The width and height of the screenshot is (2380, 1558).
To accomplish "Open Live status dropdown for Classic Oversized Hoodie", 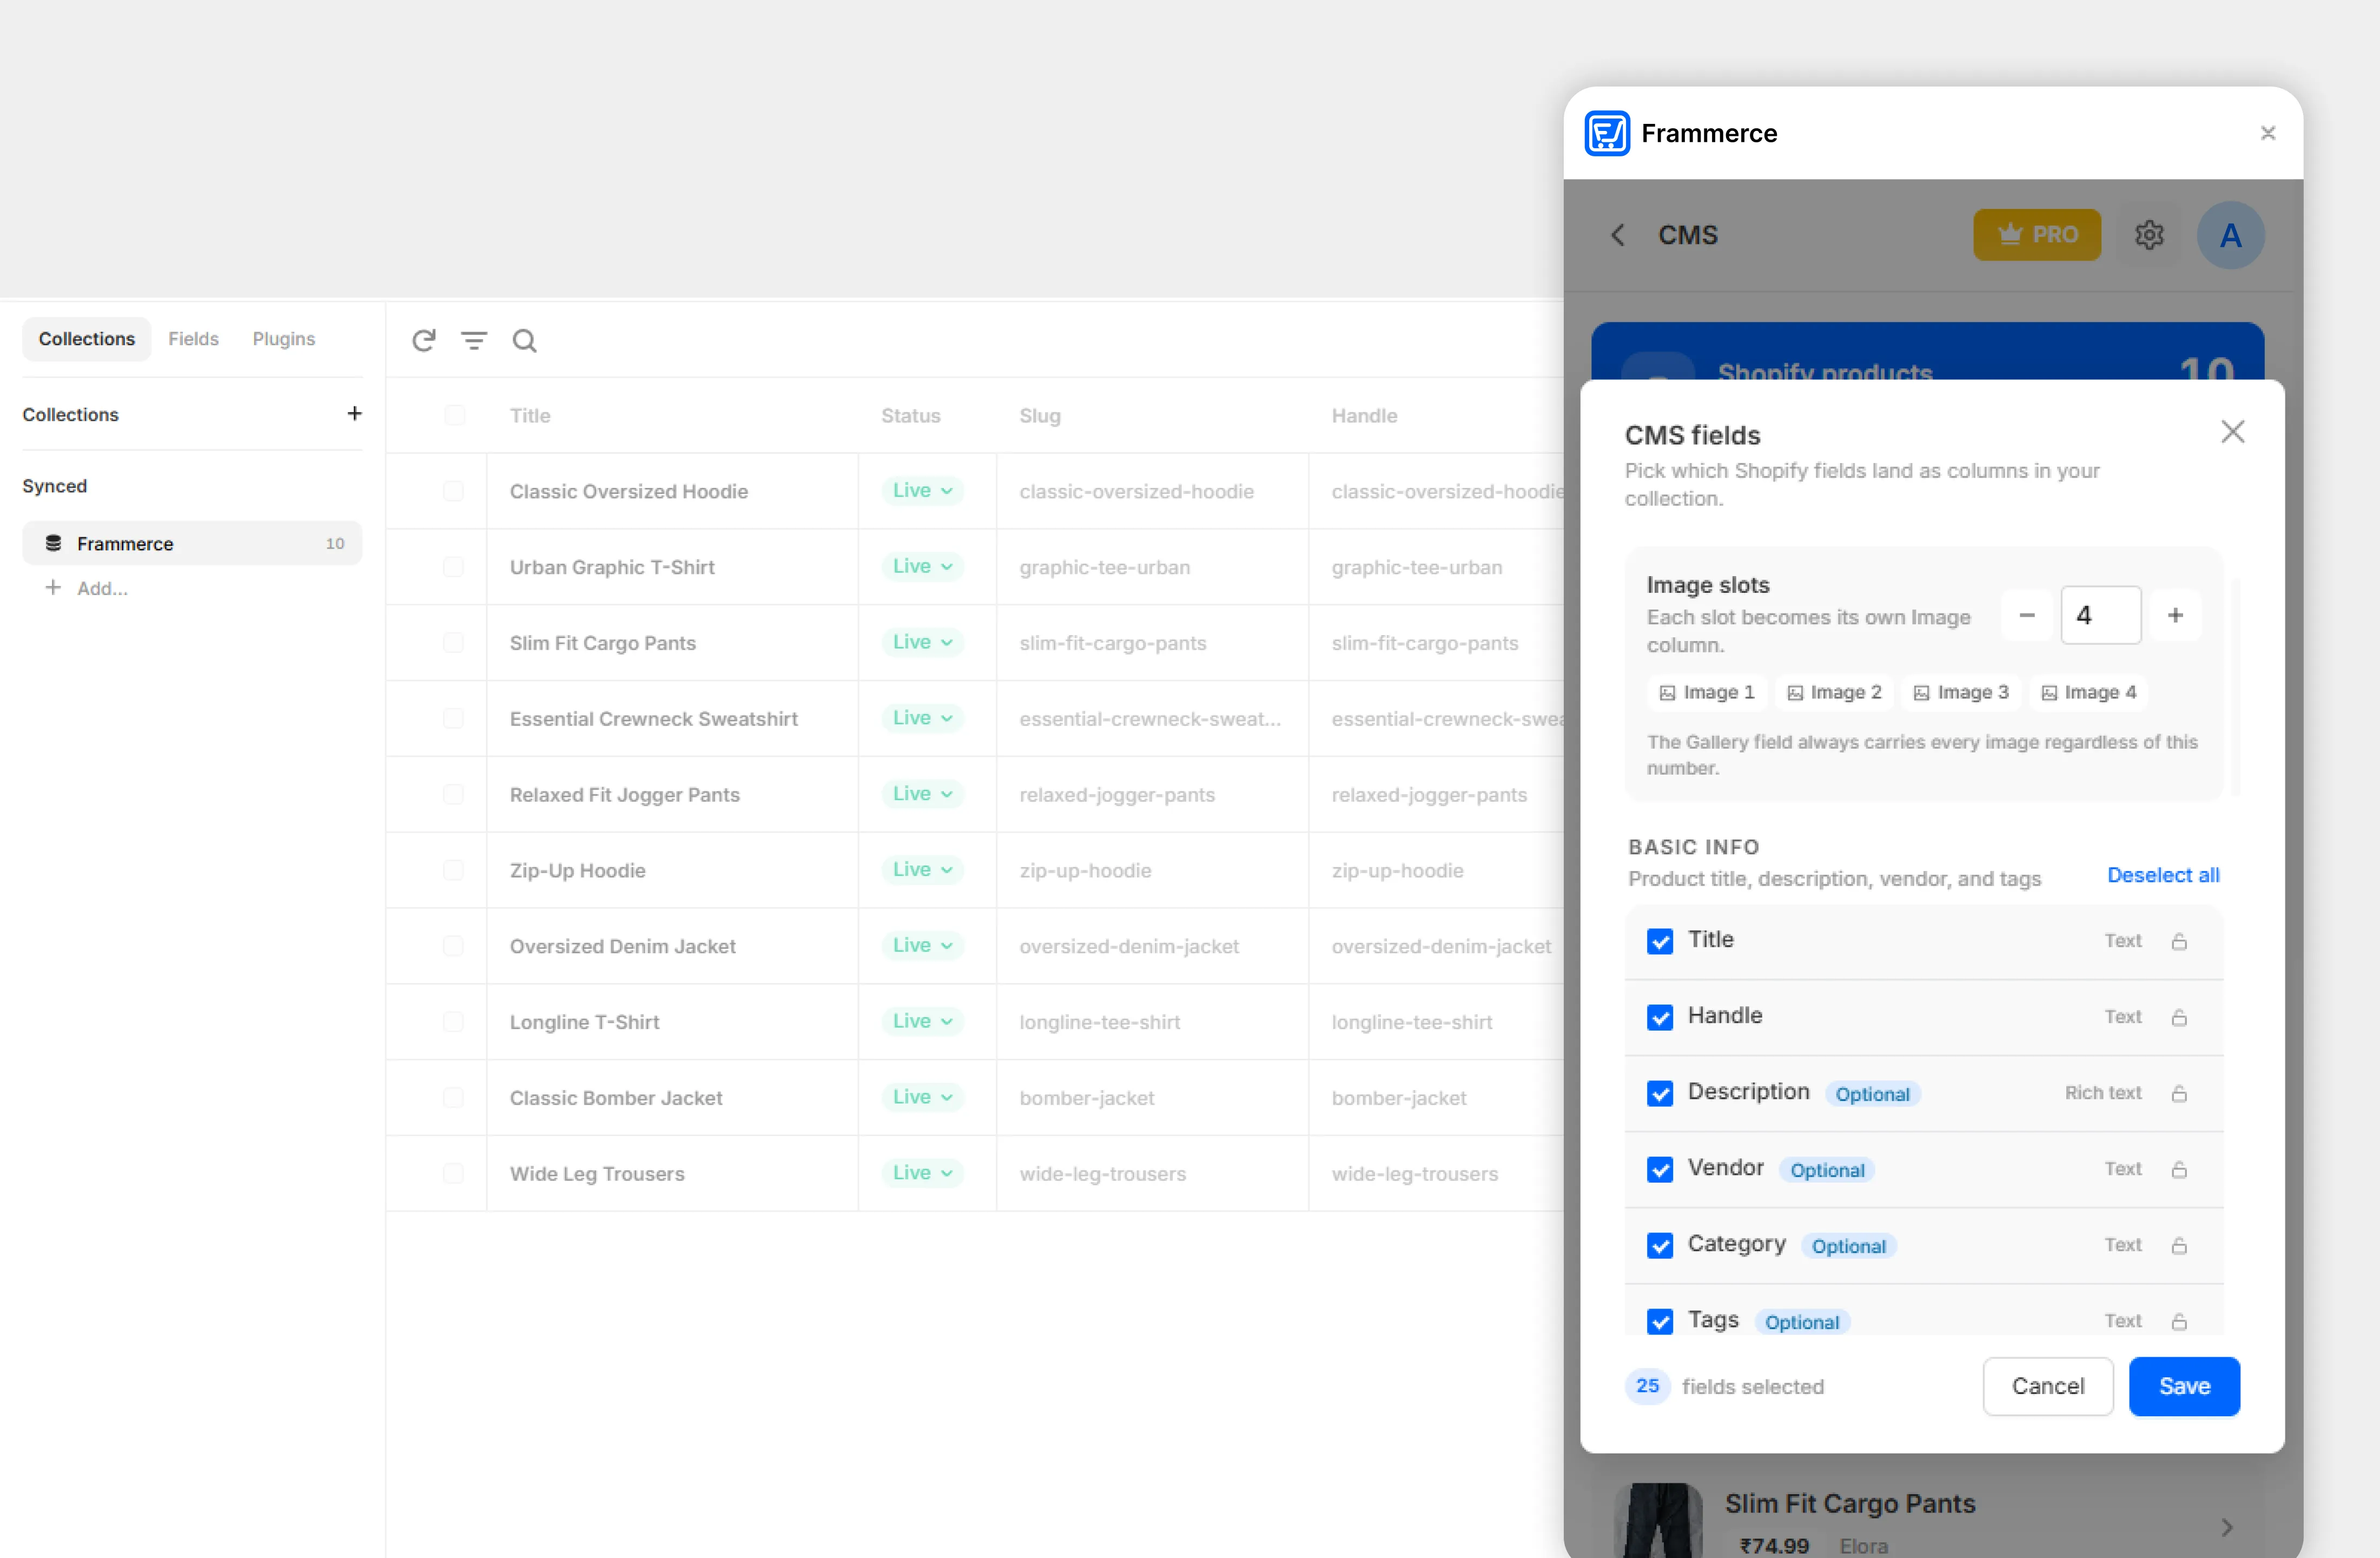I will (x=922, y=490).
